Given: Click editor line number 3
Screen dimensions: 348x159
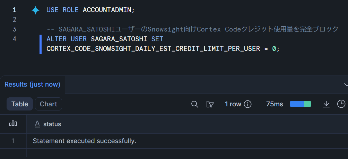Looking at the screenshot, I should tap(14, 29).
